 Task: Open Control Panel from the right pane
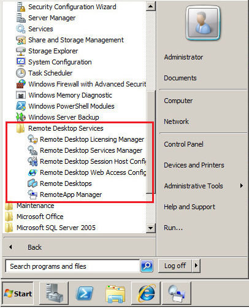[183, 144]
